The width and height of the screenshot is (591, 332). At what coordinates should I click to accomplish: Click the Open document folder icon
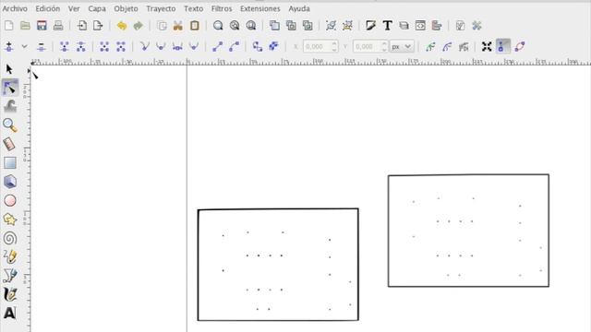click(x=25, y=26)
